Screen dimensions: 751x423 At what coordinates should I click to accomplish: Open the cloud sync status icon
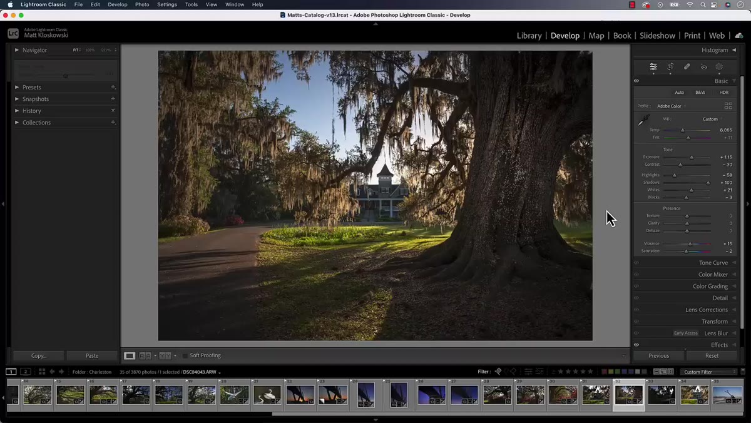[738, 36]
